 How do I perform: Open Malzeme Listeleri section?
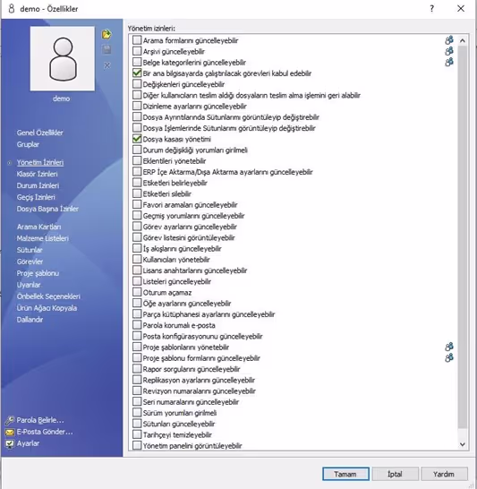(43, 238)
